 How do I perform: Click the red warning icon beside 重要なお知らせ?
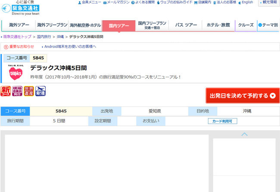(6, 47)
